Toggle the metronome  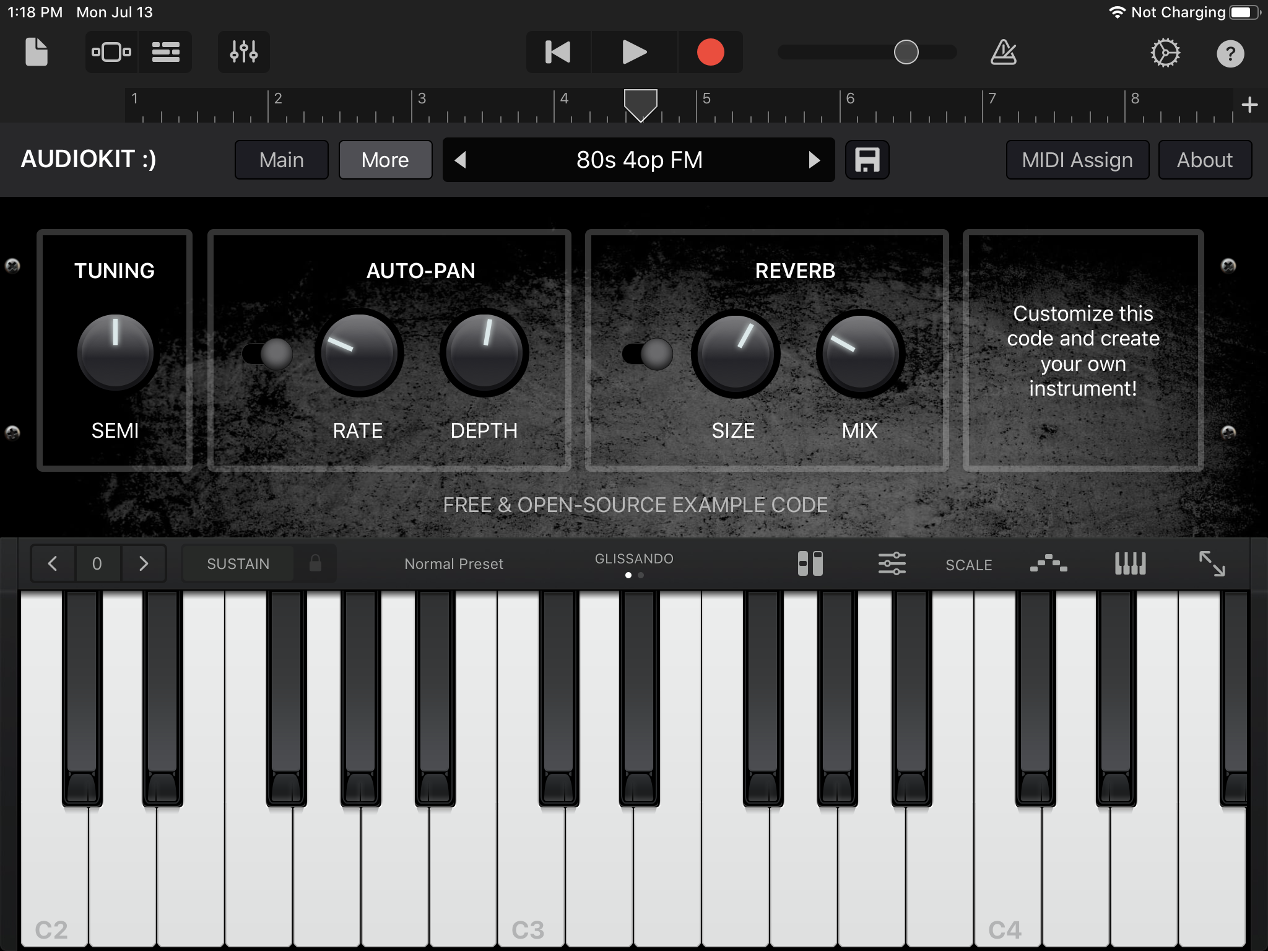pos(1003,52)
